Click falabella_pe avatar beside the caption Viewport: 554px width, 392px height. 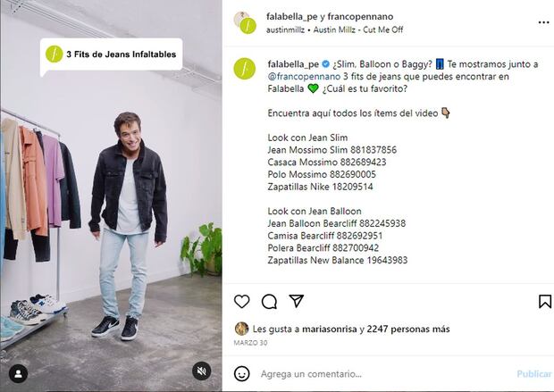[x=245, y=69]
